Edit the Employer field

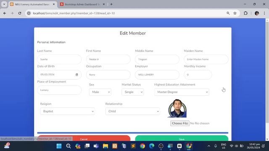tap(157, 75)
